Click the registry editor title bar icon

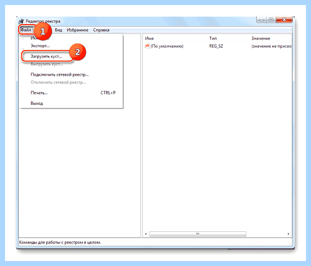(21, 21)
